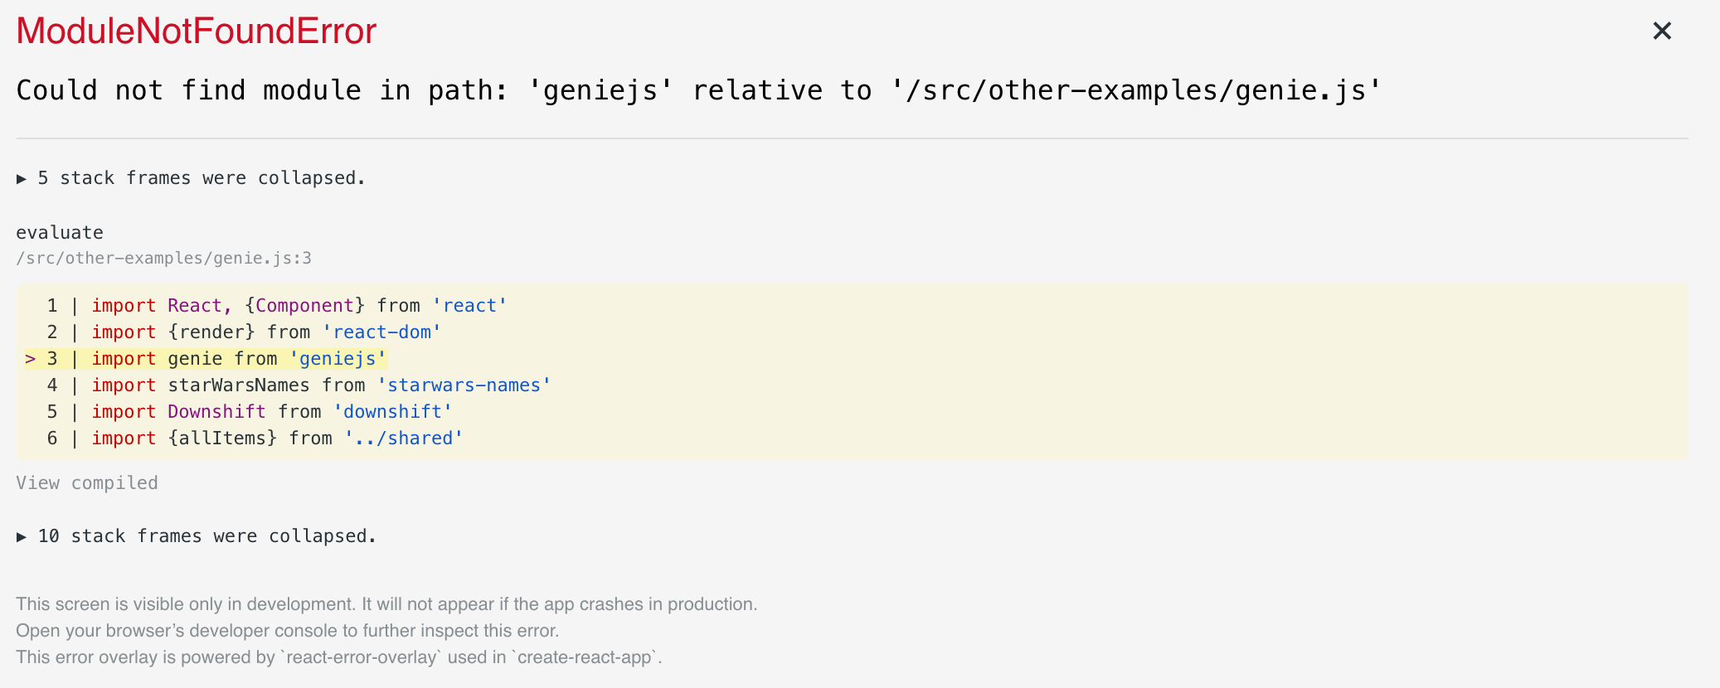Click the error description text

tap(697, 90)
